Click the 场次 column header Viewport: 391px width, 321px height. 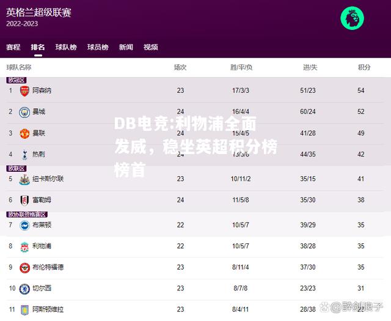point(180,67)
